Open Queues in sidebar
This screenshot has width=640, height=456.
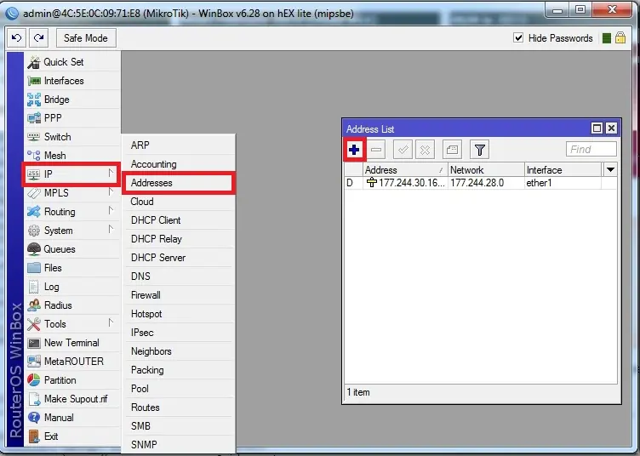(72, 249)
